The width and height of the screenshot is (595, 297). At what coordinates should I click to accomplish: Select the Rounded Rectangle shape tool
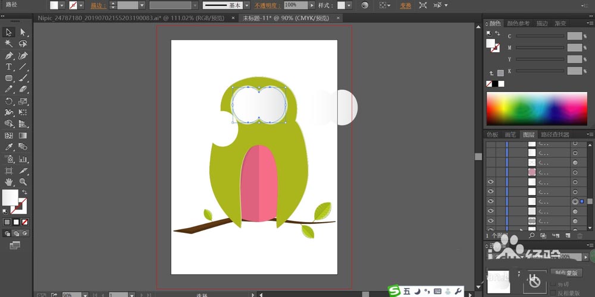click(9, 78)
